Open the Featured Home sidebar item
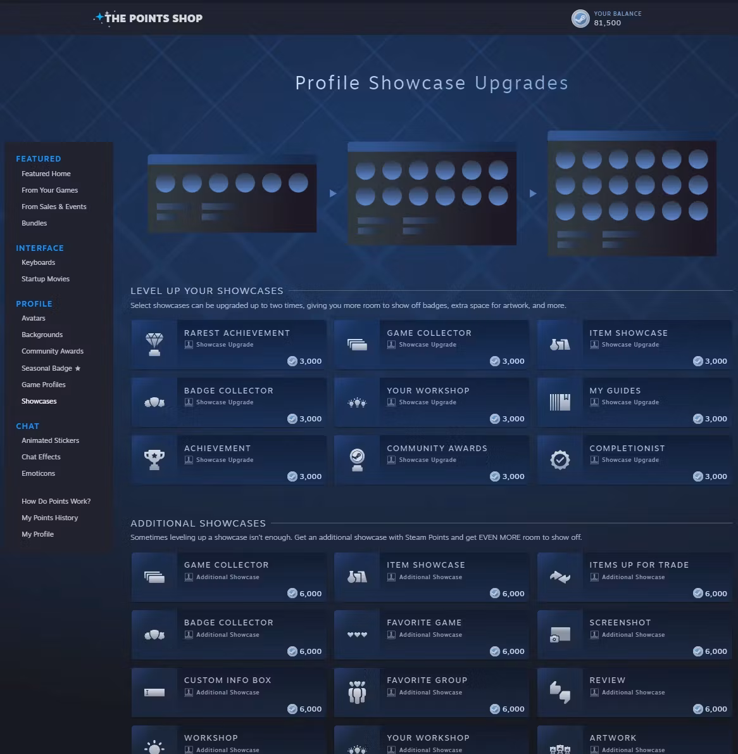 coord(46,174)
